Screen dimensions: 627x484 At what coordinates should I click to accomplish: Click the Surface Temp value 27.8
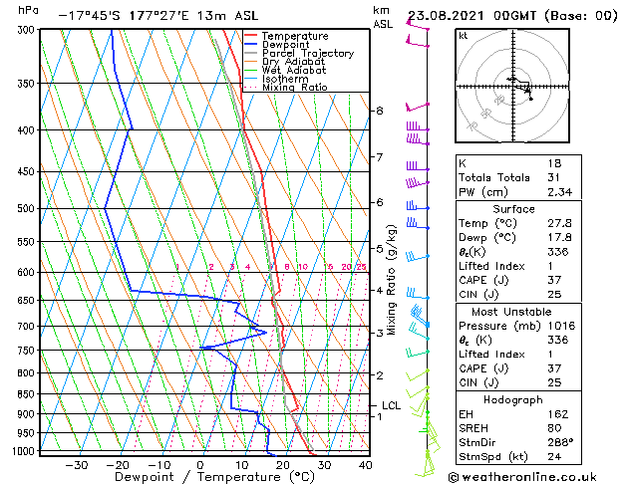(x=559, y=223)
